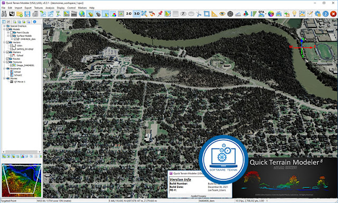Collapse the Bookmarks tree node
The width and height of the screenshot is (338, 203).
click(x=4, y=68)
